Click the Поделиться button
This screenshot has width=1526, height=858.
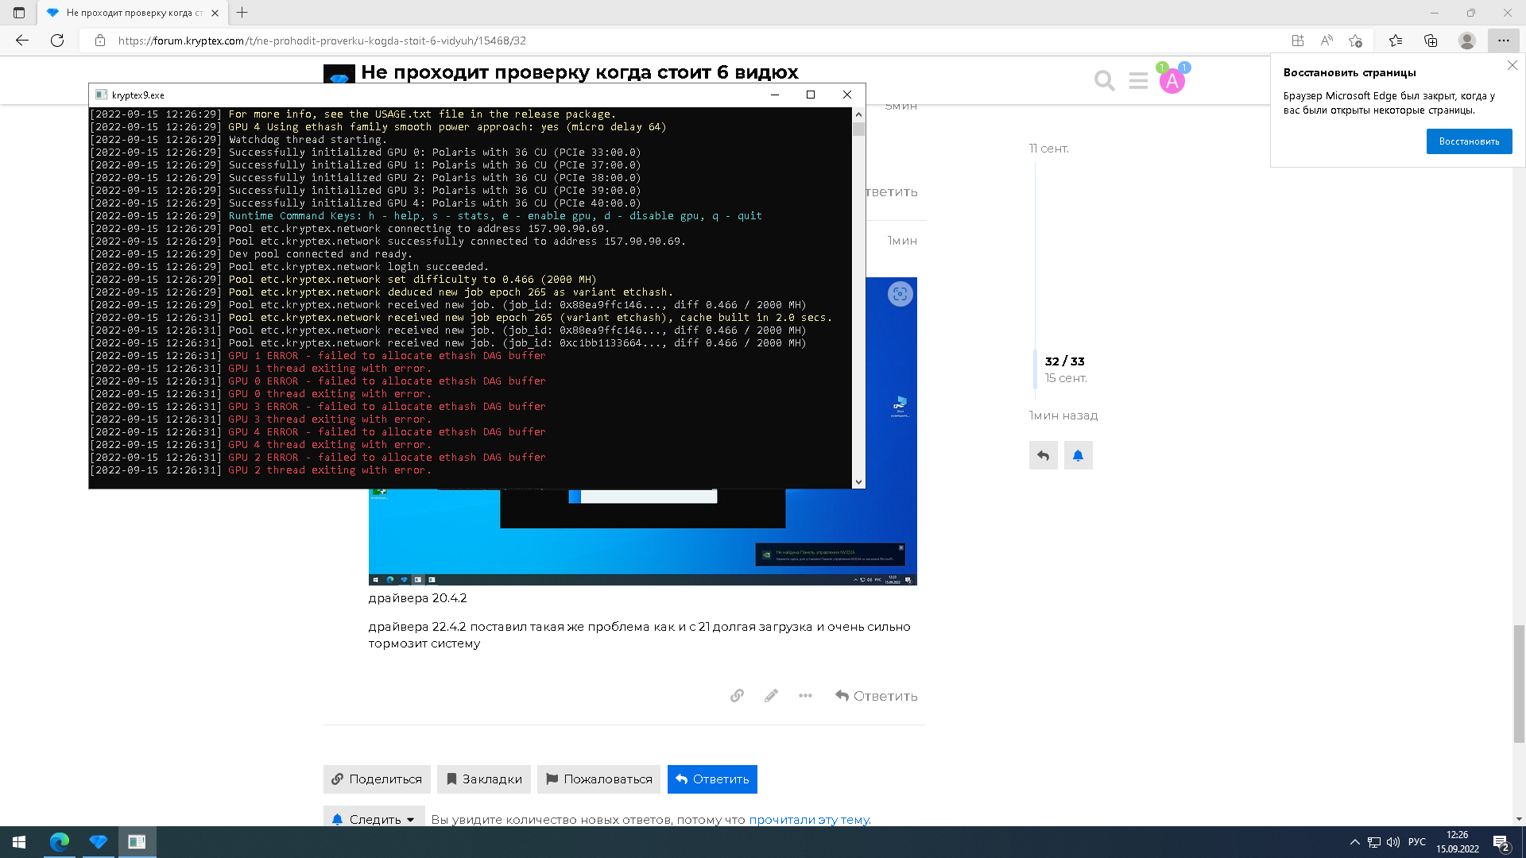377,779
